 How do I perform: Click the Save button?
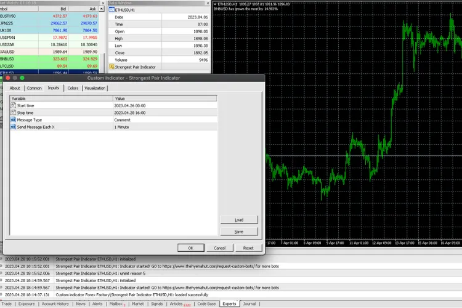pyautogui.click(x=238, y=232)
